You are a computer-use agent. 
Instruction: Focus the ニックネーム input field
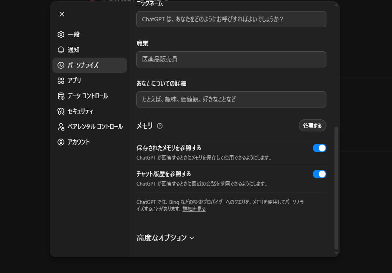tap(231, 19)
